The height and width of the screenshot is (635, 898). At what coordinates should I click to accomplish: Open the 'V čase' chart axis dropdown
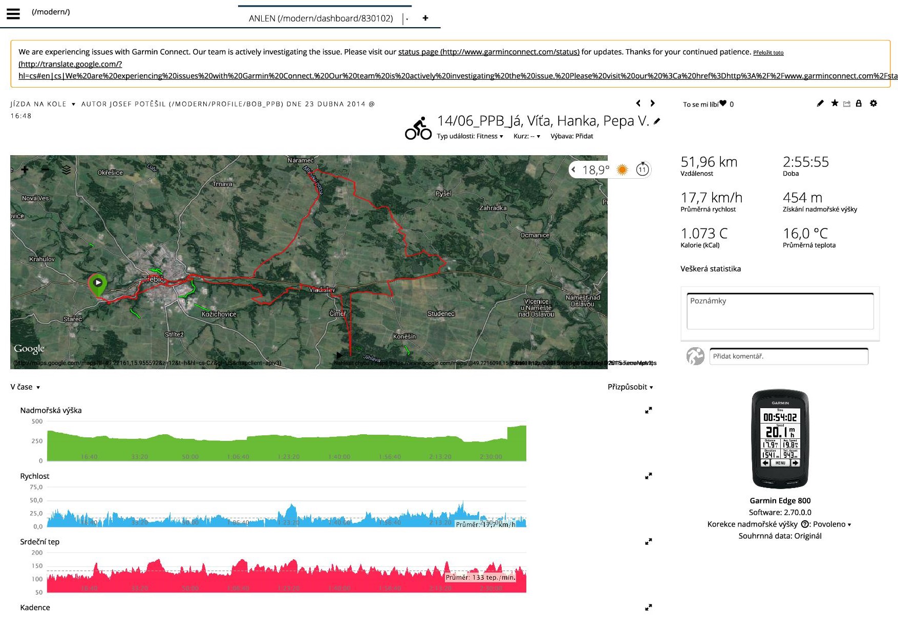25,387
